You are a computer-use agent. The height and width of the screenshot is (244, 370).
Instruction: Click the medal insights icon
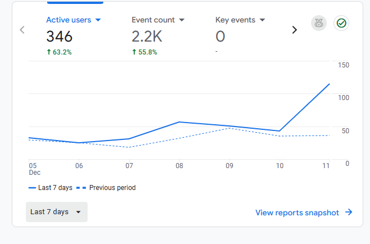[x=319, y=23]
